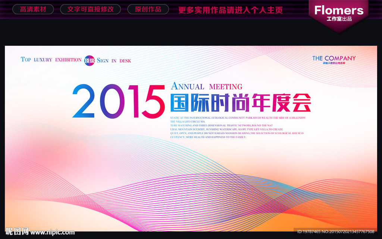Select the ANNUAL MEETING heading text

(207, 86)
